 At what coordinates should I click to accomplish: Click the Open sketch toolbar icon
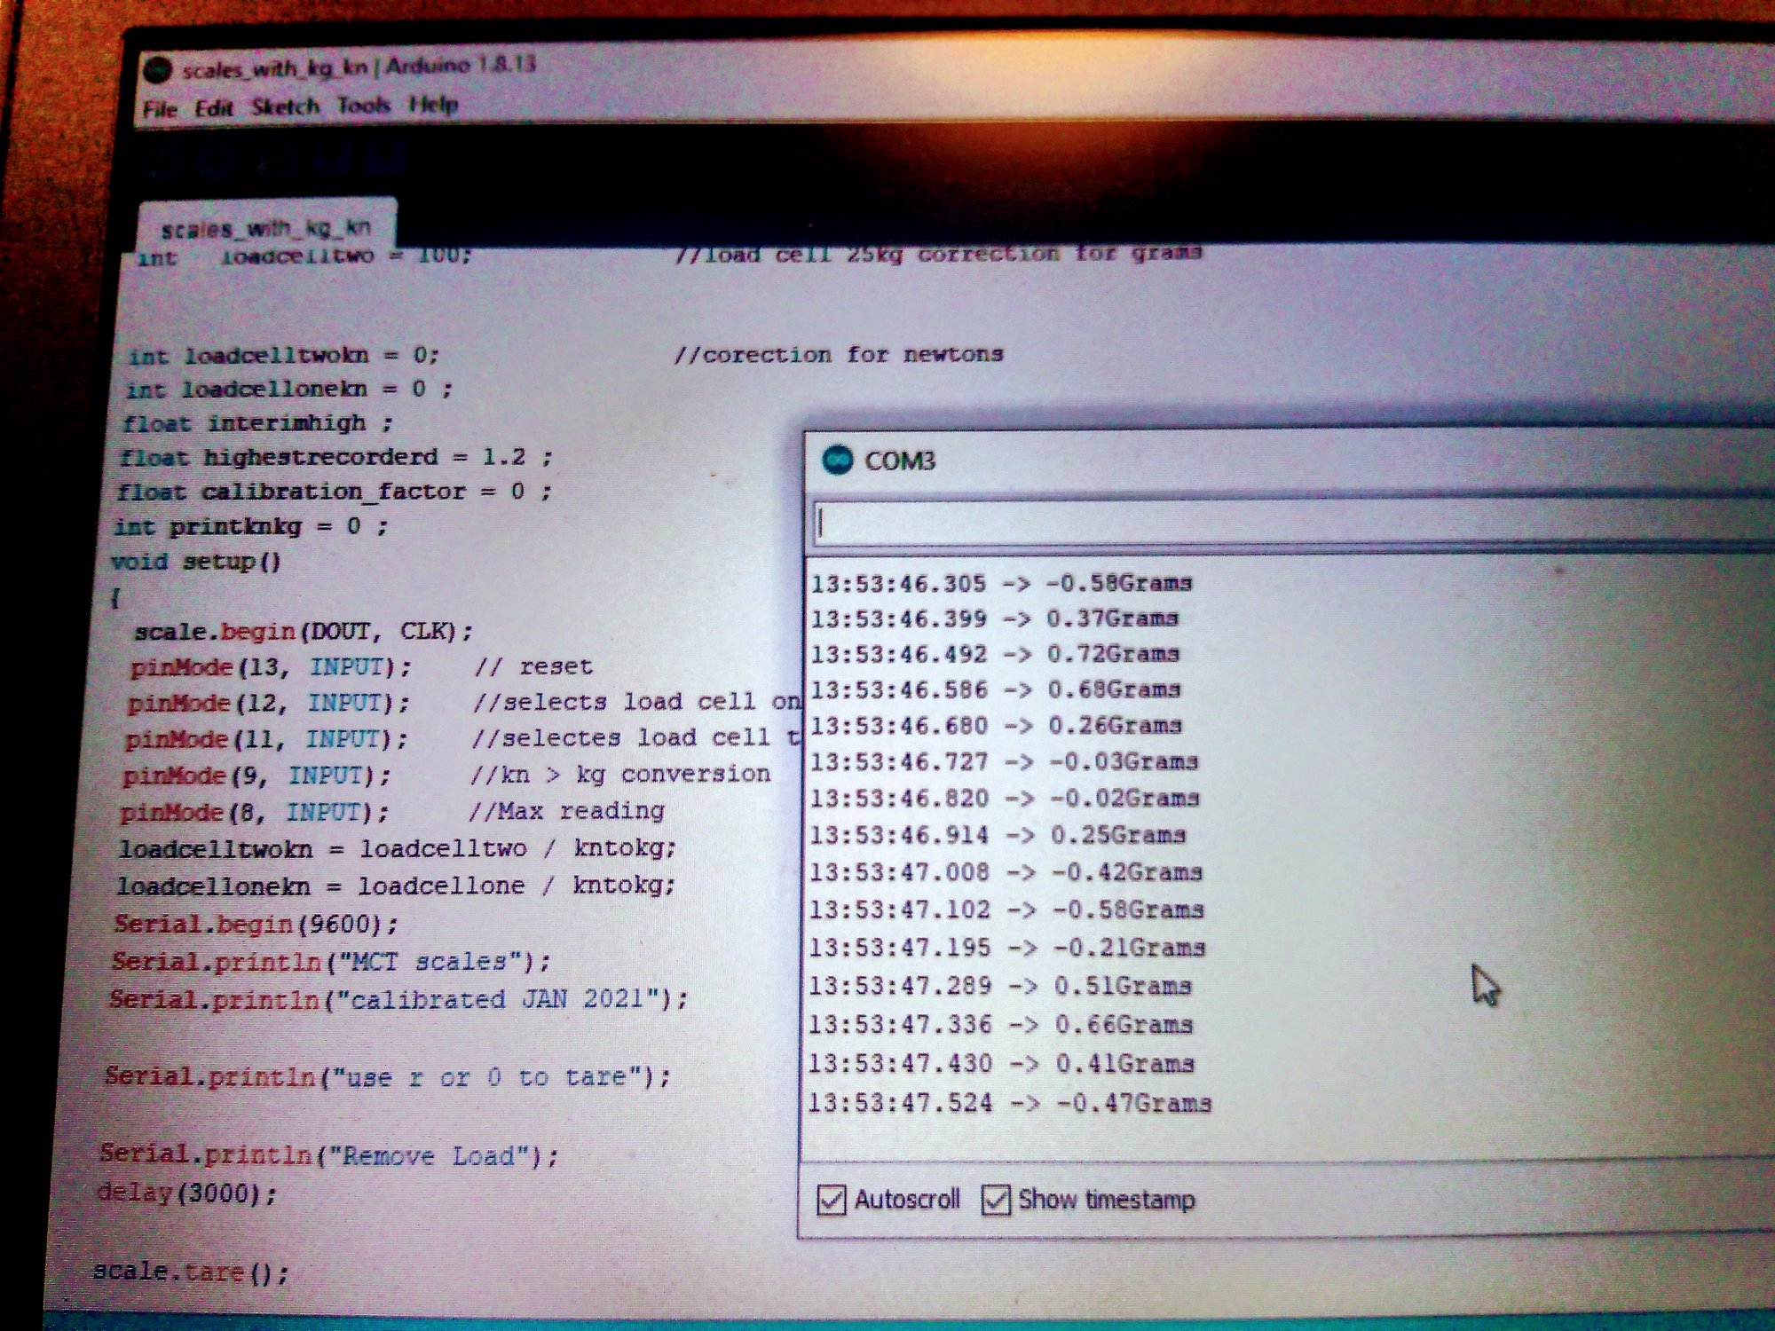(x=330, y=157)
